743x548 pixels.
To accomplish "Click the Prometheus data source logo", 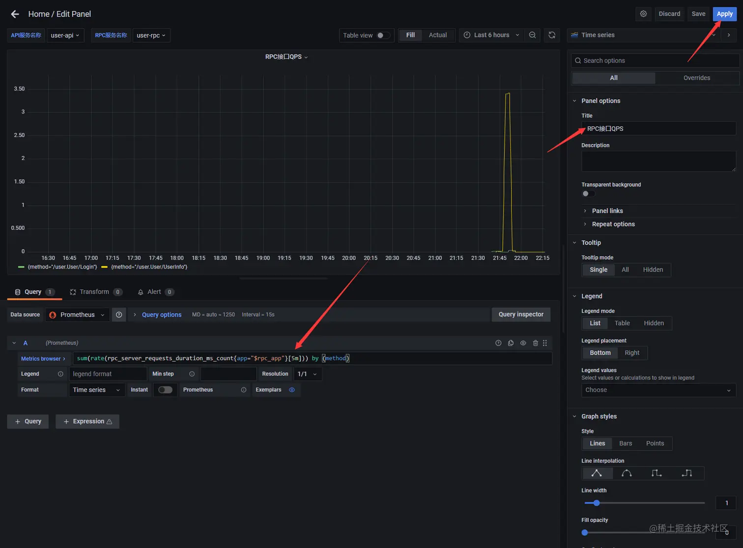I will pyautogui.click(x=53, y=315).
